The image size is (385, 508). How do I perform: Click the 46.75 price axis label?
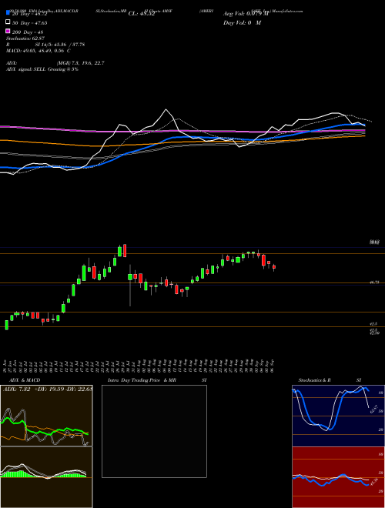(x=374, y=282)
